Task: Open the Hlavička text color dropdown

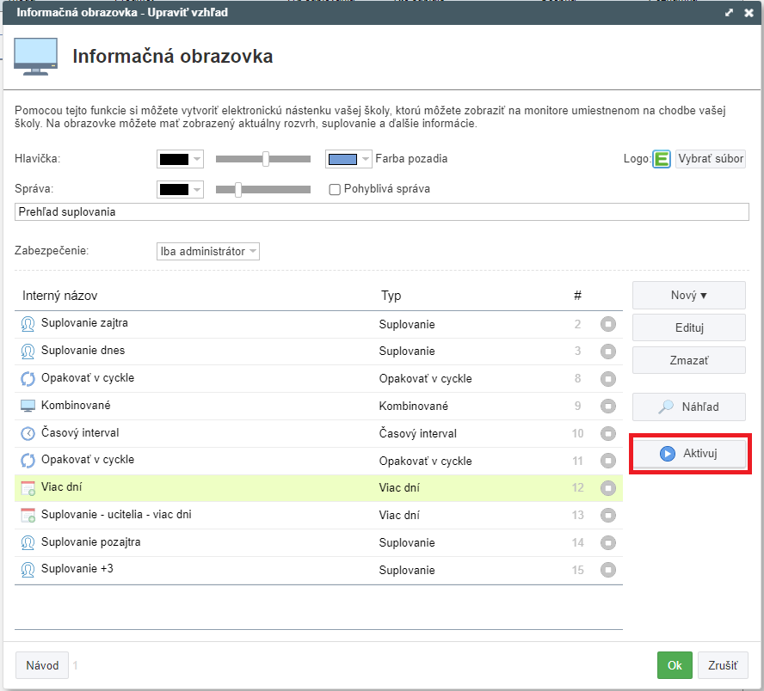Action: (180, 159)
